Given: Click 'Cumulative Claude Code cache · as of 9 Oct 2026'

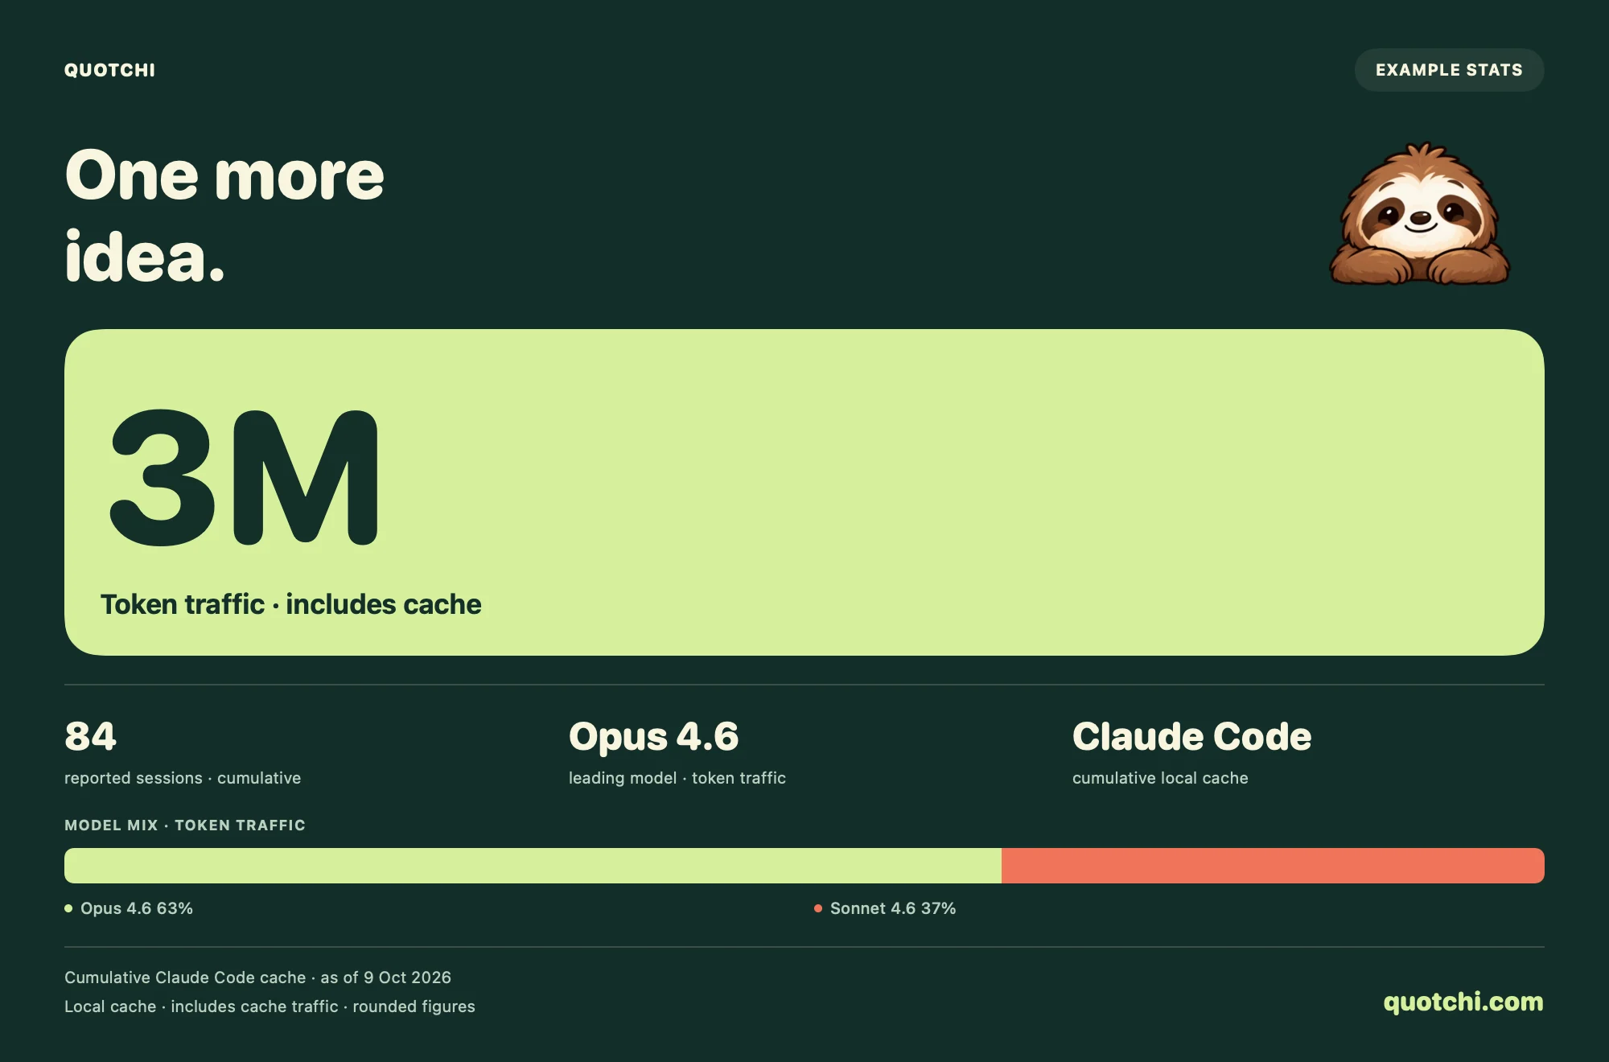Looking at the screenshot, I should coord(257,978).
